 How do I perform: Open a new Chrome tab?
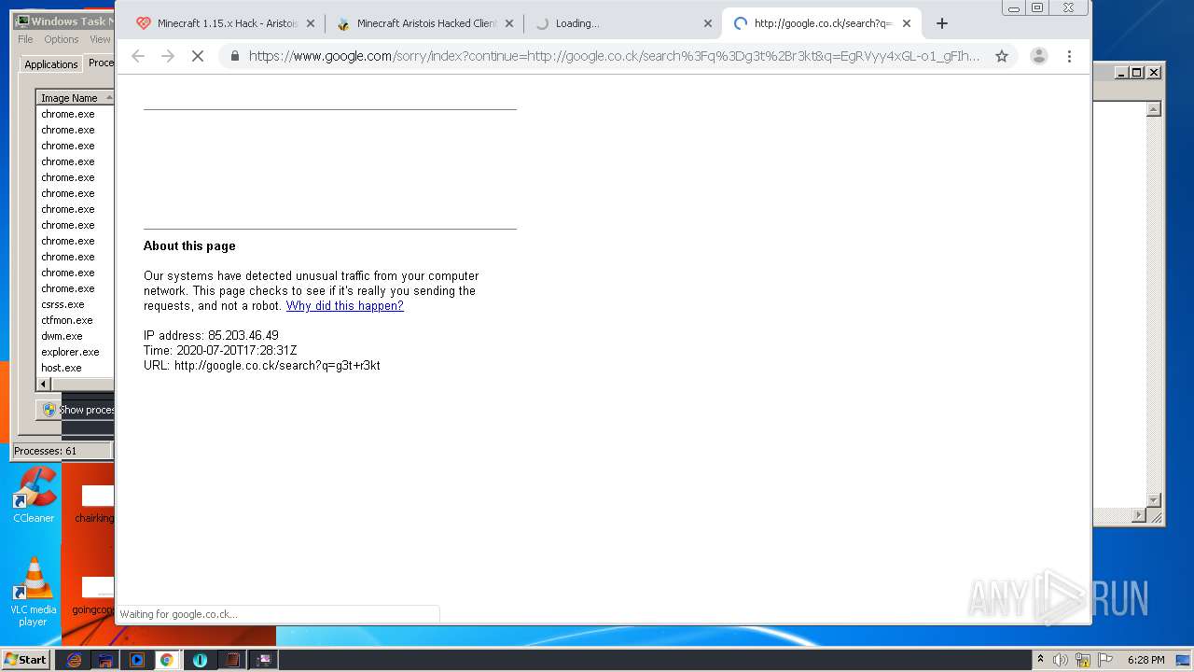click(941, 23)
